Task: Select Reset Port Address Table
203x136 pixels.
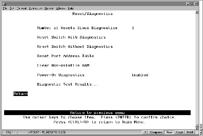Action: (x=66, y=56)
